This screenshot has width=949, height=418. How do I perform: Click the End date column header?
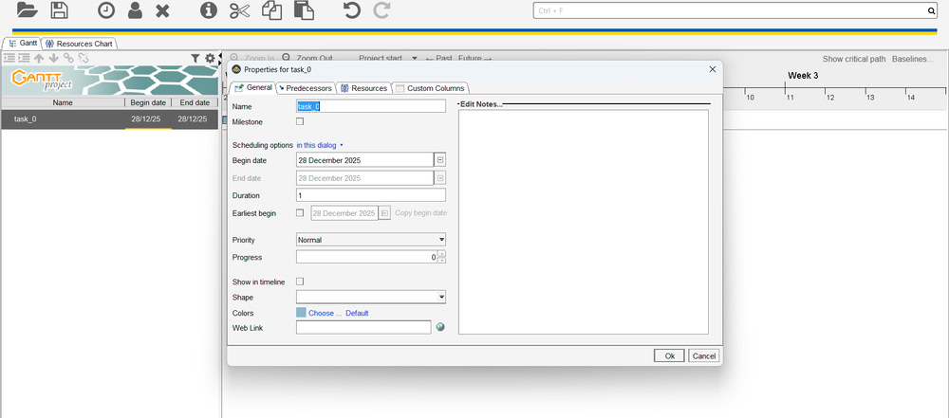[195, 102]
